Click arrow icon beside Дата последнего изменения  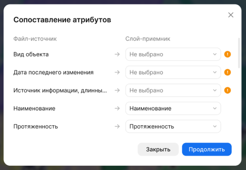(117, 73)
